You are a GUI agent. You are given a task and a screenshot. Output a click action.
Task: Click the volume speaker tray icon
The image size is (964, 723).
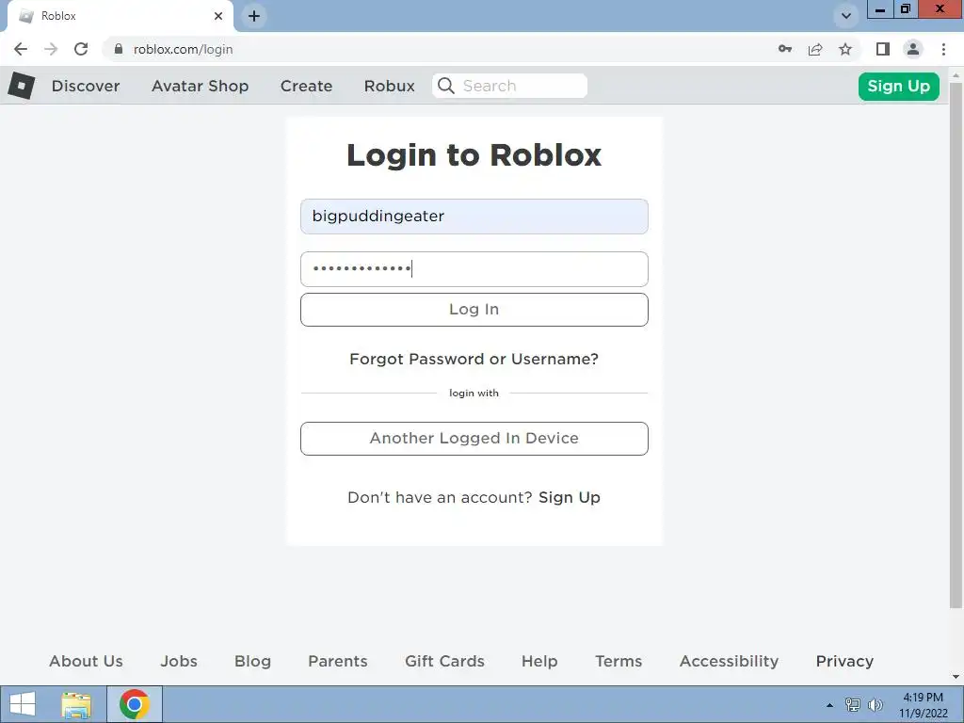[x=875, y=704]
